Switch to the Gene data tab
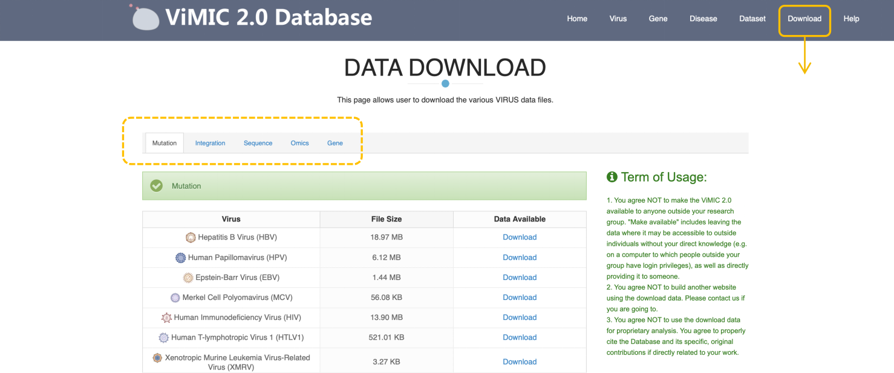894x373 pixels. [x=335, y=143]
